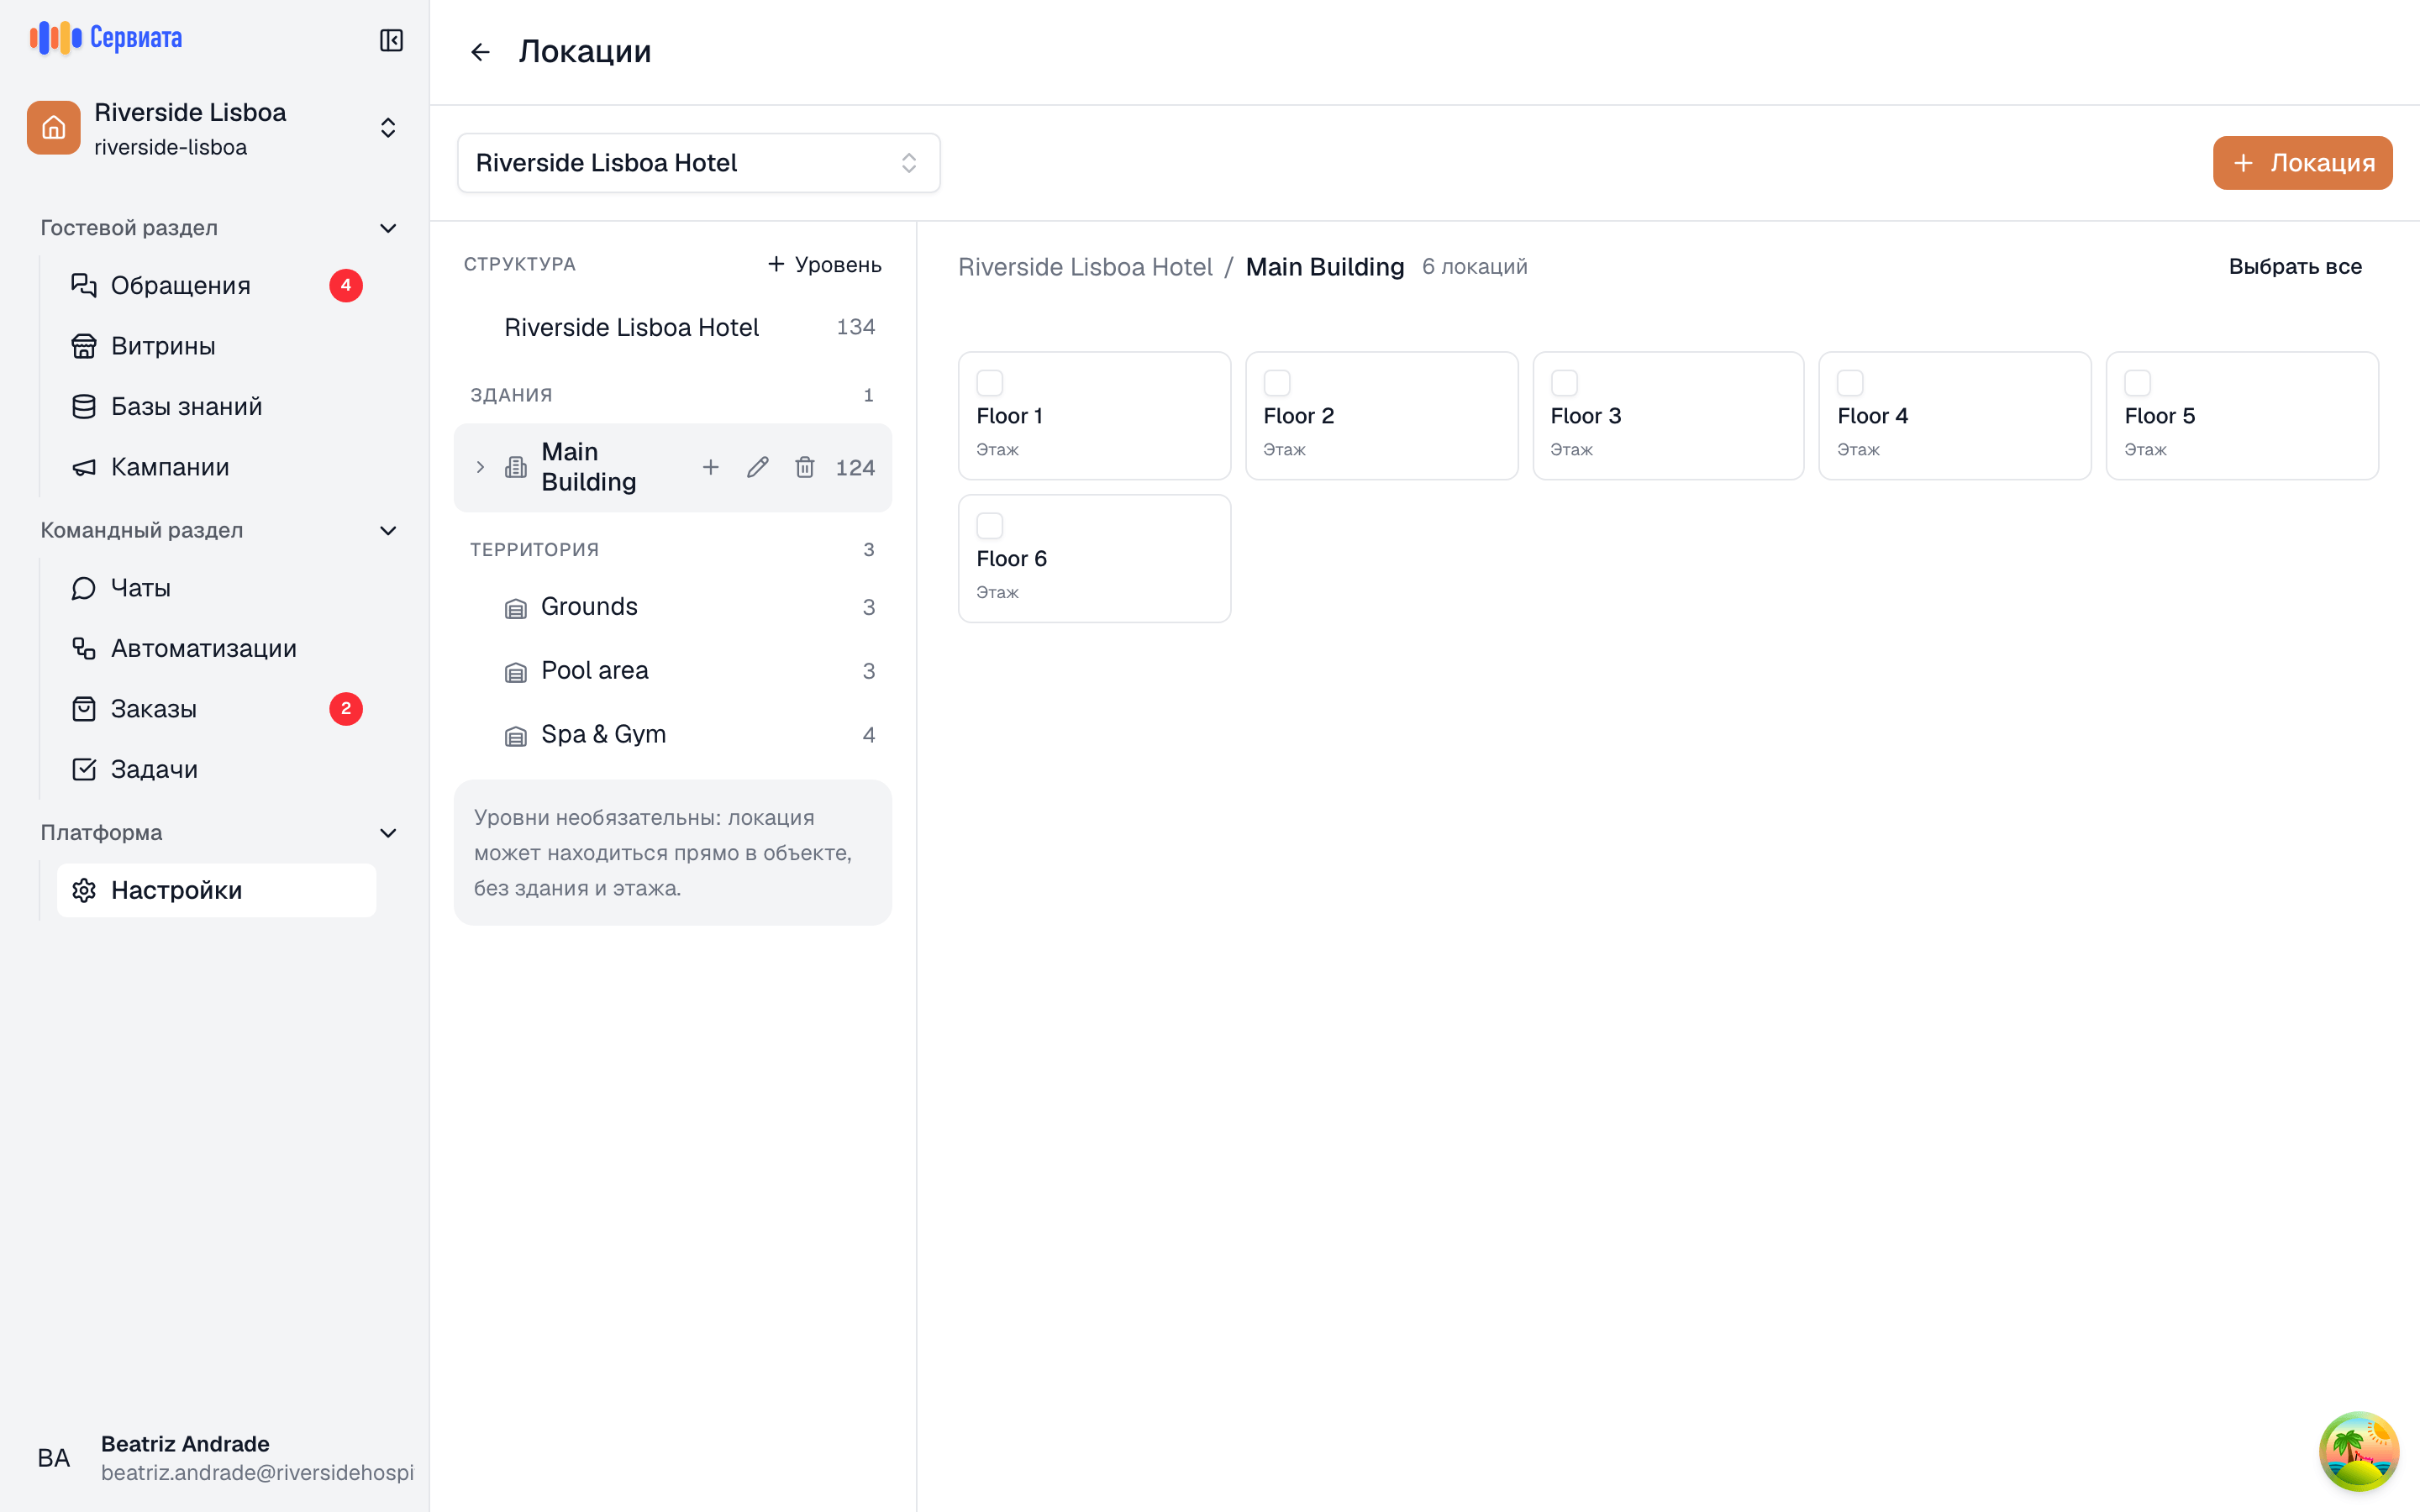The height and width of the screenshot is (1512, 2420).
Task: Check the Floor 6 checkbox
Action: click(990, 526)
